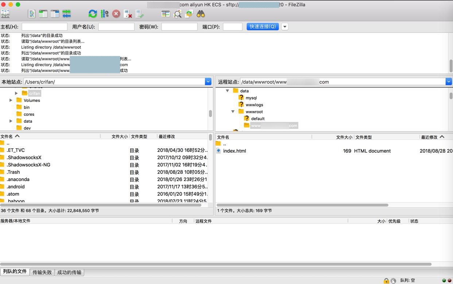Expand the crifan folder in local tree

click(16, 93)
